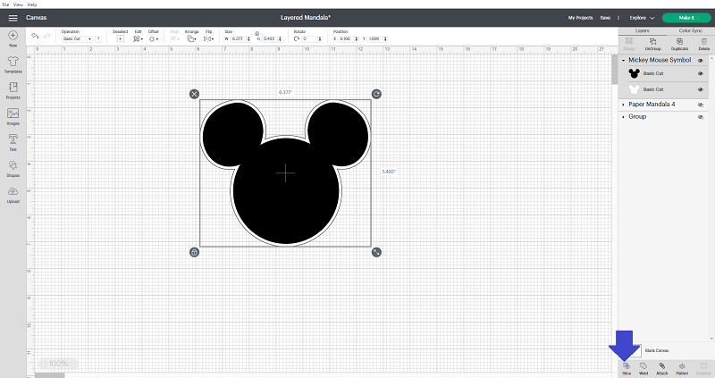715x378 pixels.
Task: Click the Weld tool
Action: (x=643, y=369)
